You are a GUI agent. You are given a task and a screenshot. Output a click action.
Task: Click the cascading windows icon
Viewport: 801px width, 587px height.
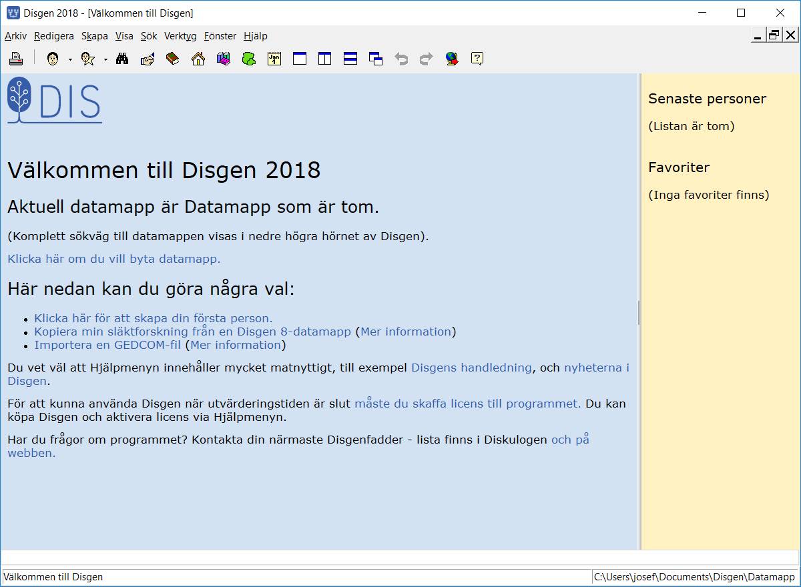click(x=376, y=59)
